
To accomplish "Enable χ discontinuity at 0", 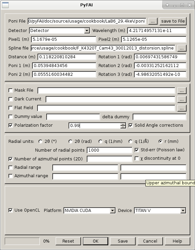I will (x=137, y=158).
